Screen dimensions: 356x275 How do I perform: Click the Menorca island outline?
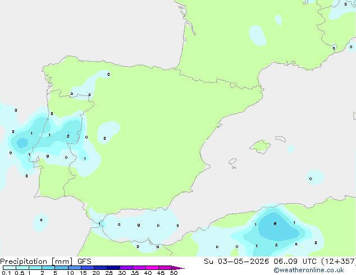(x=281, y=139)
